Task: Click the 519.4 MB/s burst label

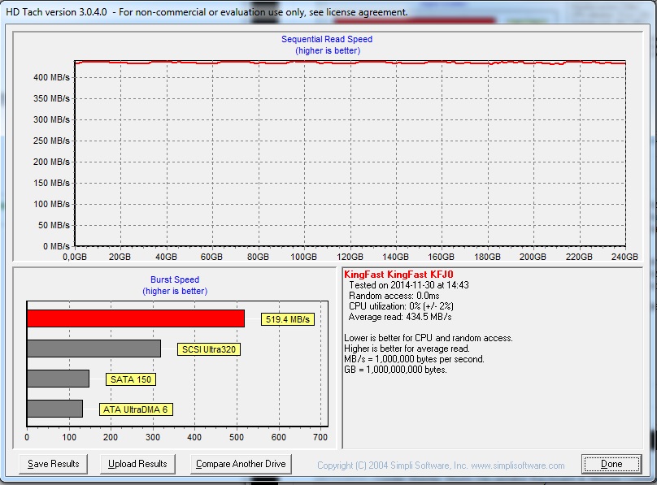Action: coord(288,319)
